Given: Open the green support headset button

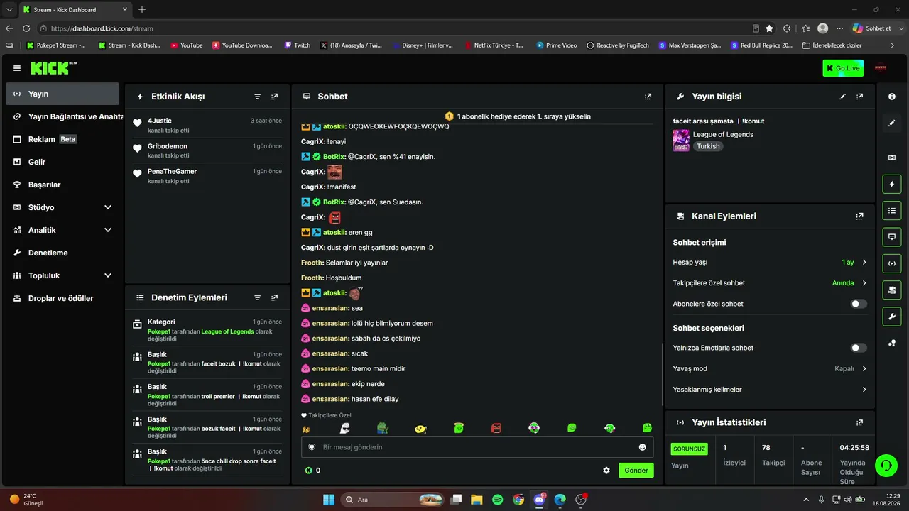Looking at the screenshot, I should 886,466.
